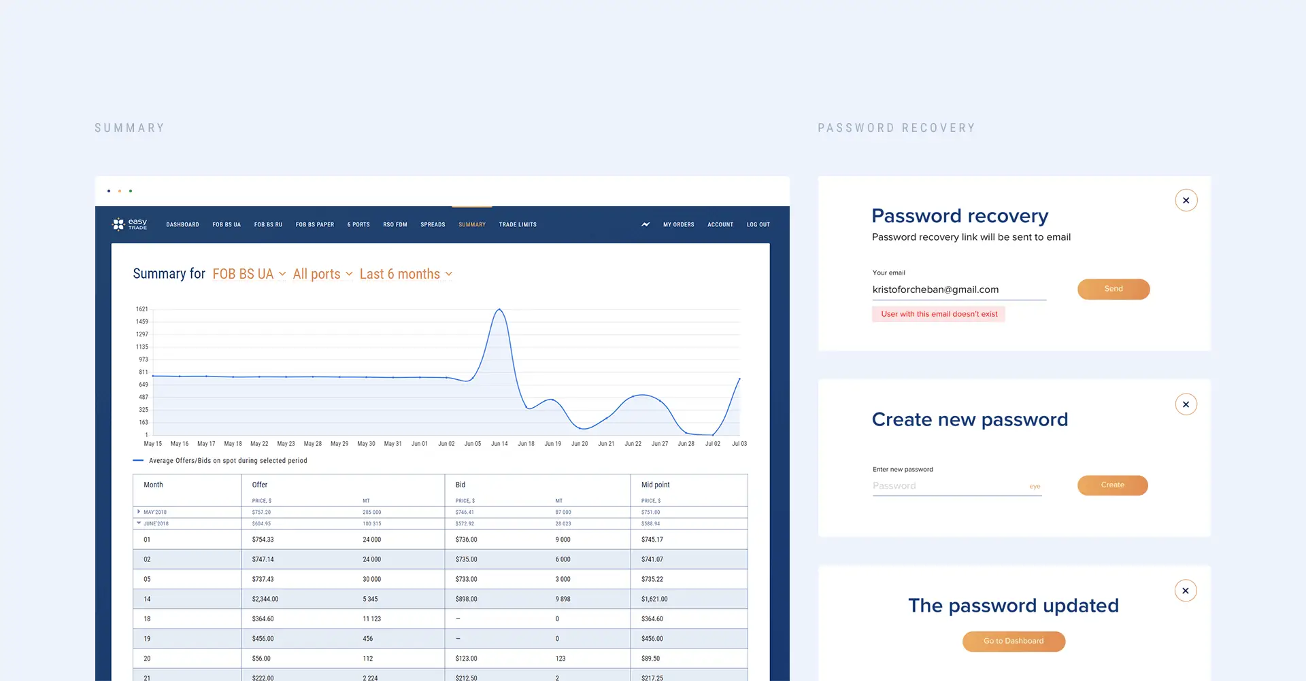Collapse the JUNE'2018 table row
1306x681 pixels.
[x=139, y=523]
